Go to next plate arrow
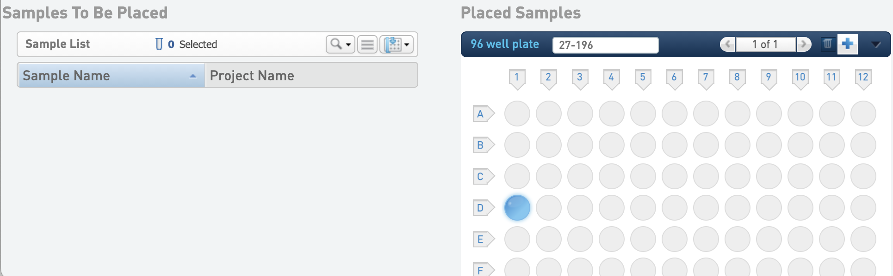The width and height of the screenshot is (893, 276). [804, 44]
